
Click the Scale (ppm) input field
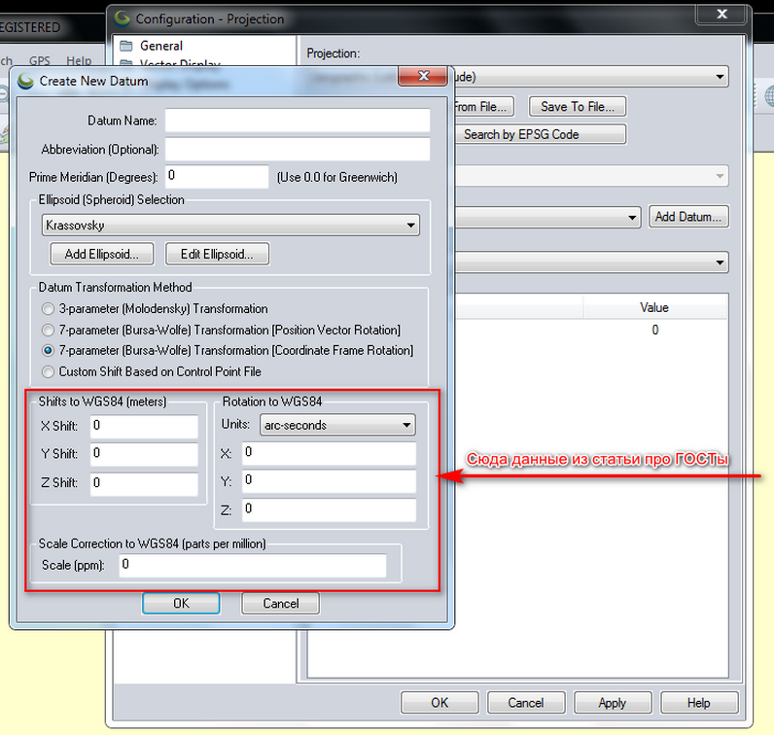[253, 565]
